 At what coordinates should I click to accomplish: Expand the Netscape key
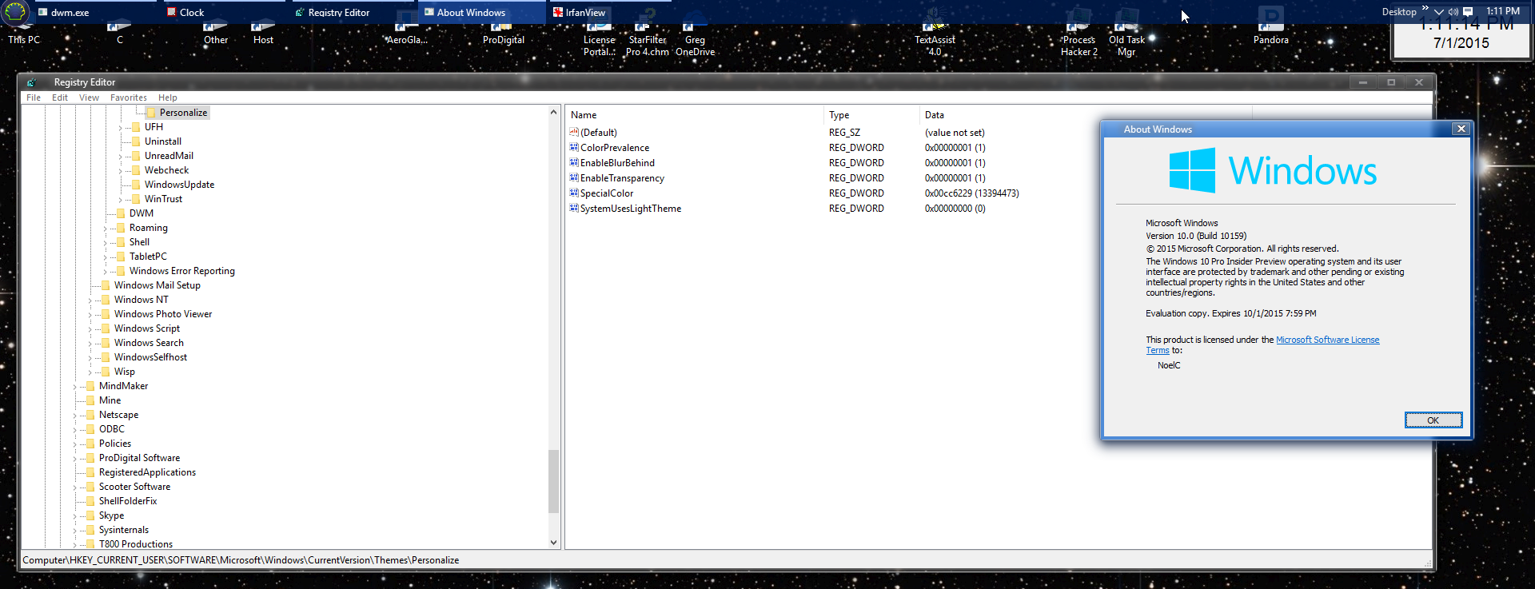[x=75, y=416]
